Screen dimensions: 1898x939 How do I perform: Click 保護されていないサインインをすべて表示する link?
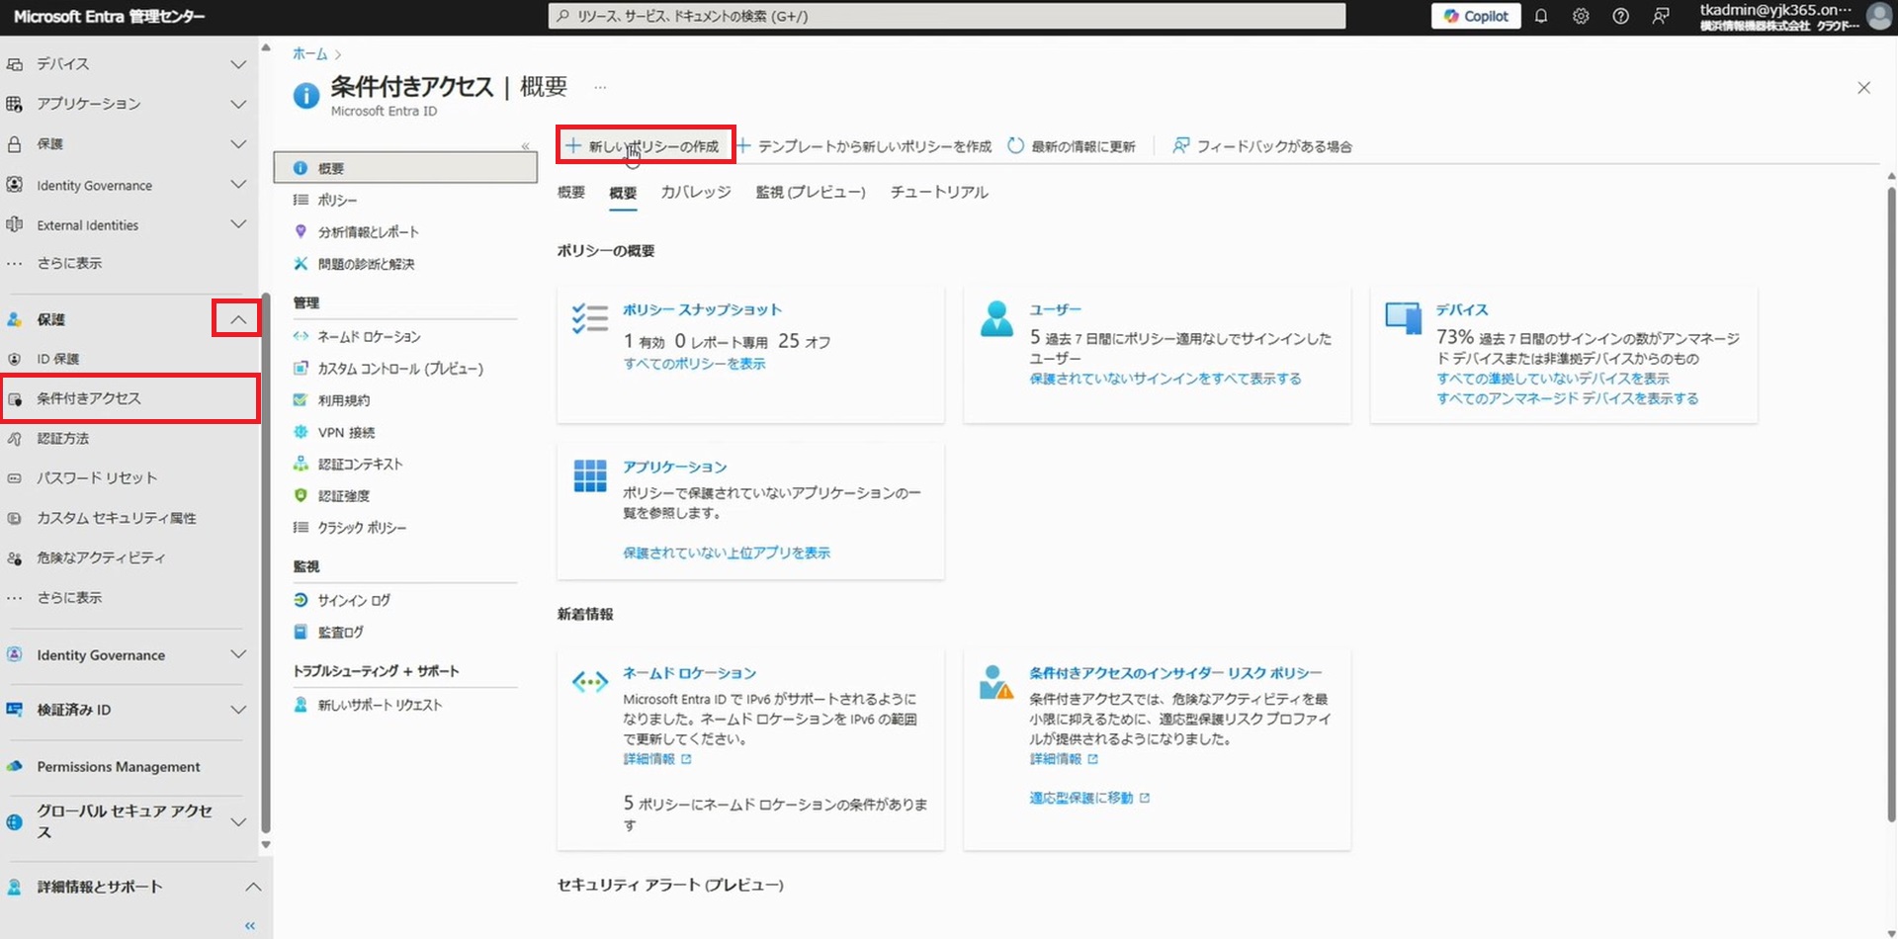pyautogui.click(x=1165, y=379)
